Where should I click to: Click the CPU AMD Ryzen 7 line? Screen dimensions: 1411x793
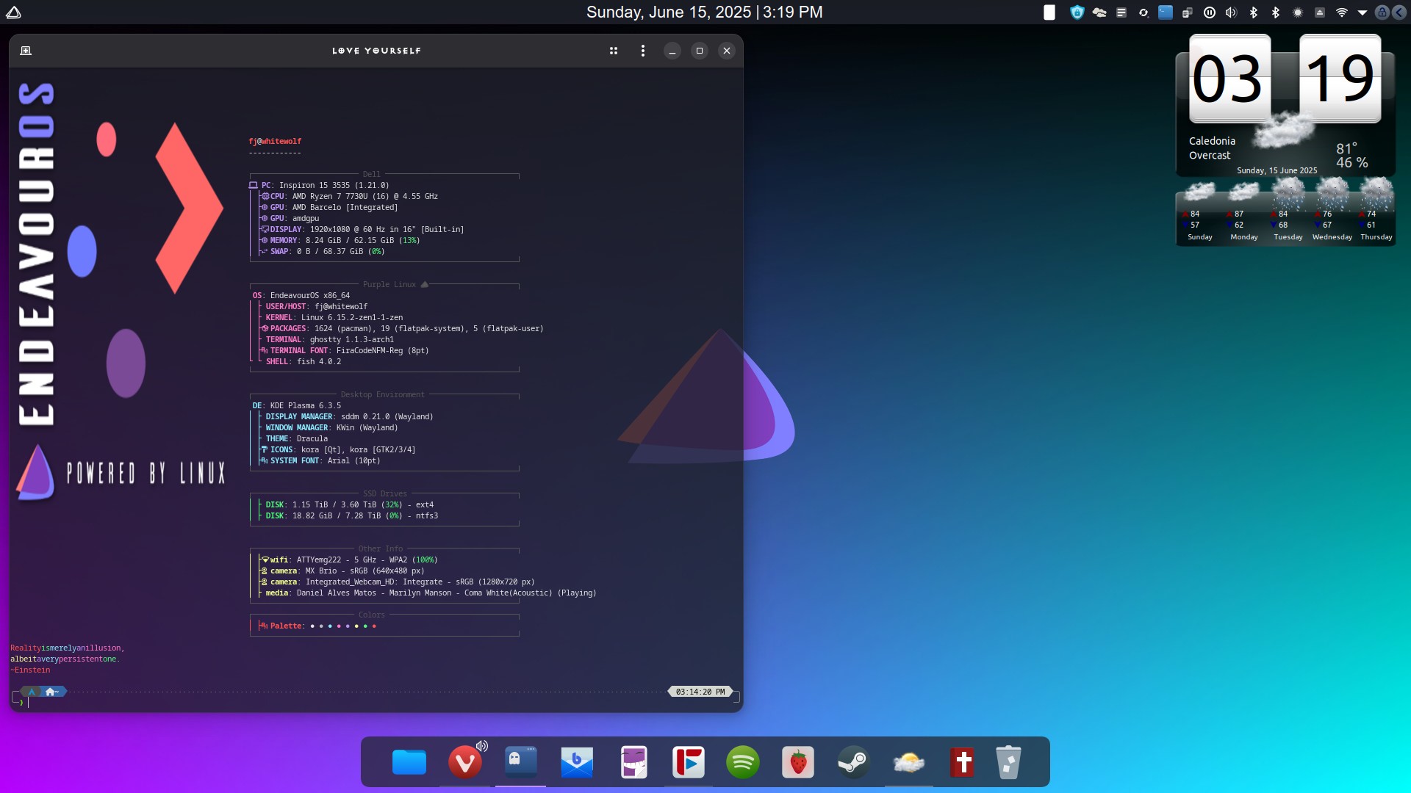tap(351, 196)
